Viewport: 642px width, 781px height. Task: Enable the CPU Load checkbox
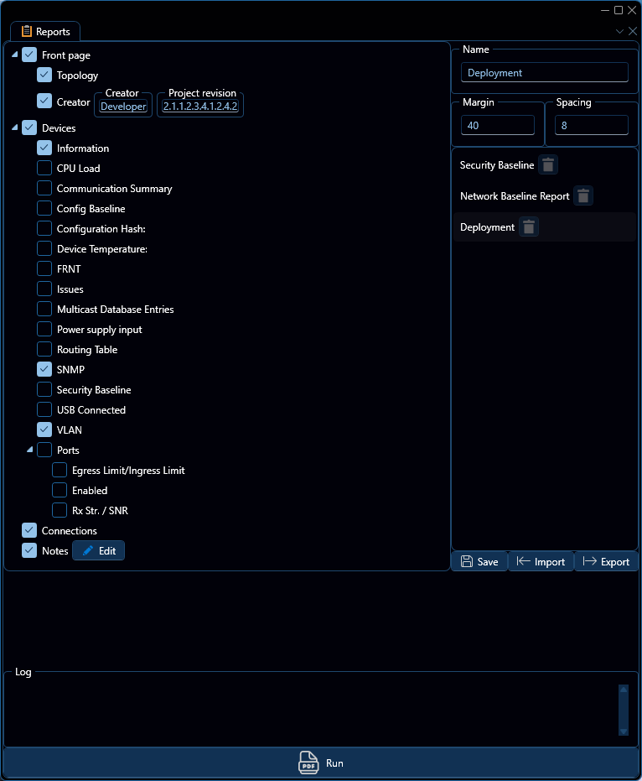[44, 169]
